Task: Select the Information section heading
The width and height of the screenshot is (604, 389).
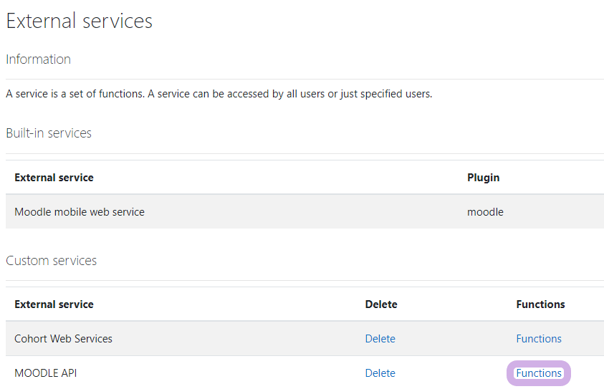Action: [x=39, y=59]
